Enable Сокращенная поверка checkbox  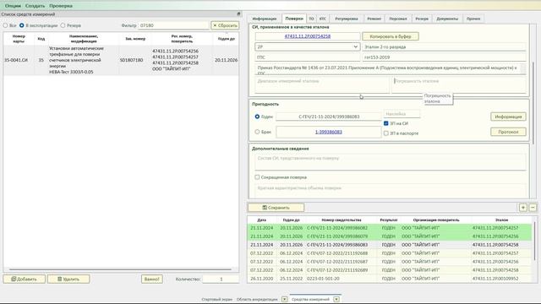coord(257,177)
